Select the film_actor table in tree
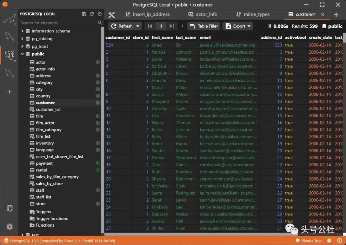346x245 pixels. (45, 123)
